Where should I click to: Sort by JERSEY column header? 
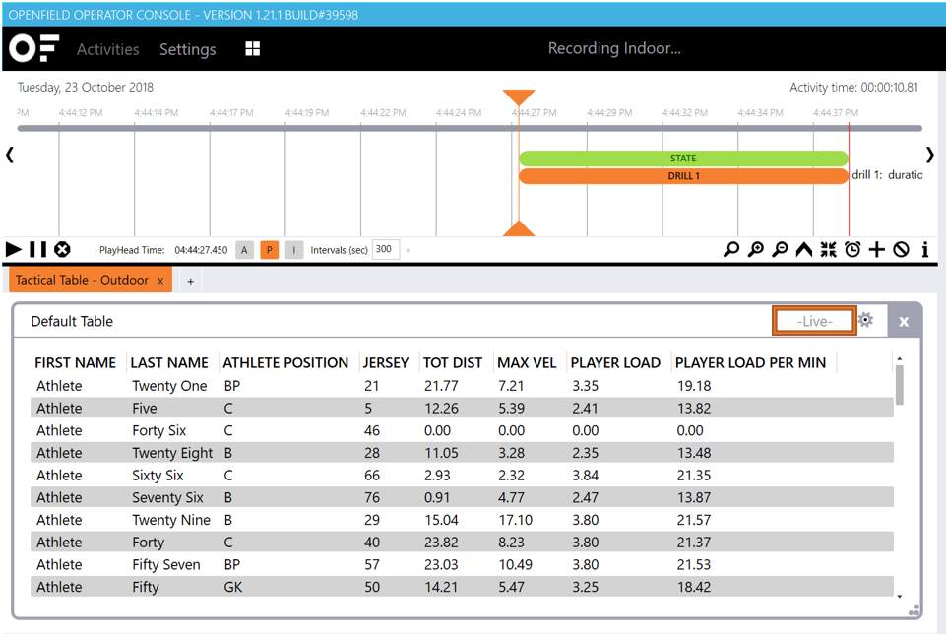tap(386, 362)
